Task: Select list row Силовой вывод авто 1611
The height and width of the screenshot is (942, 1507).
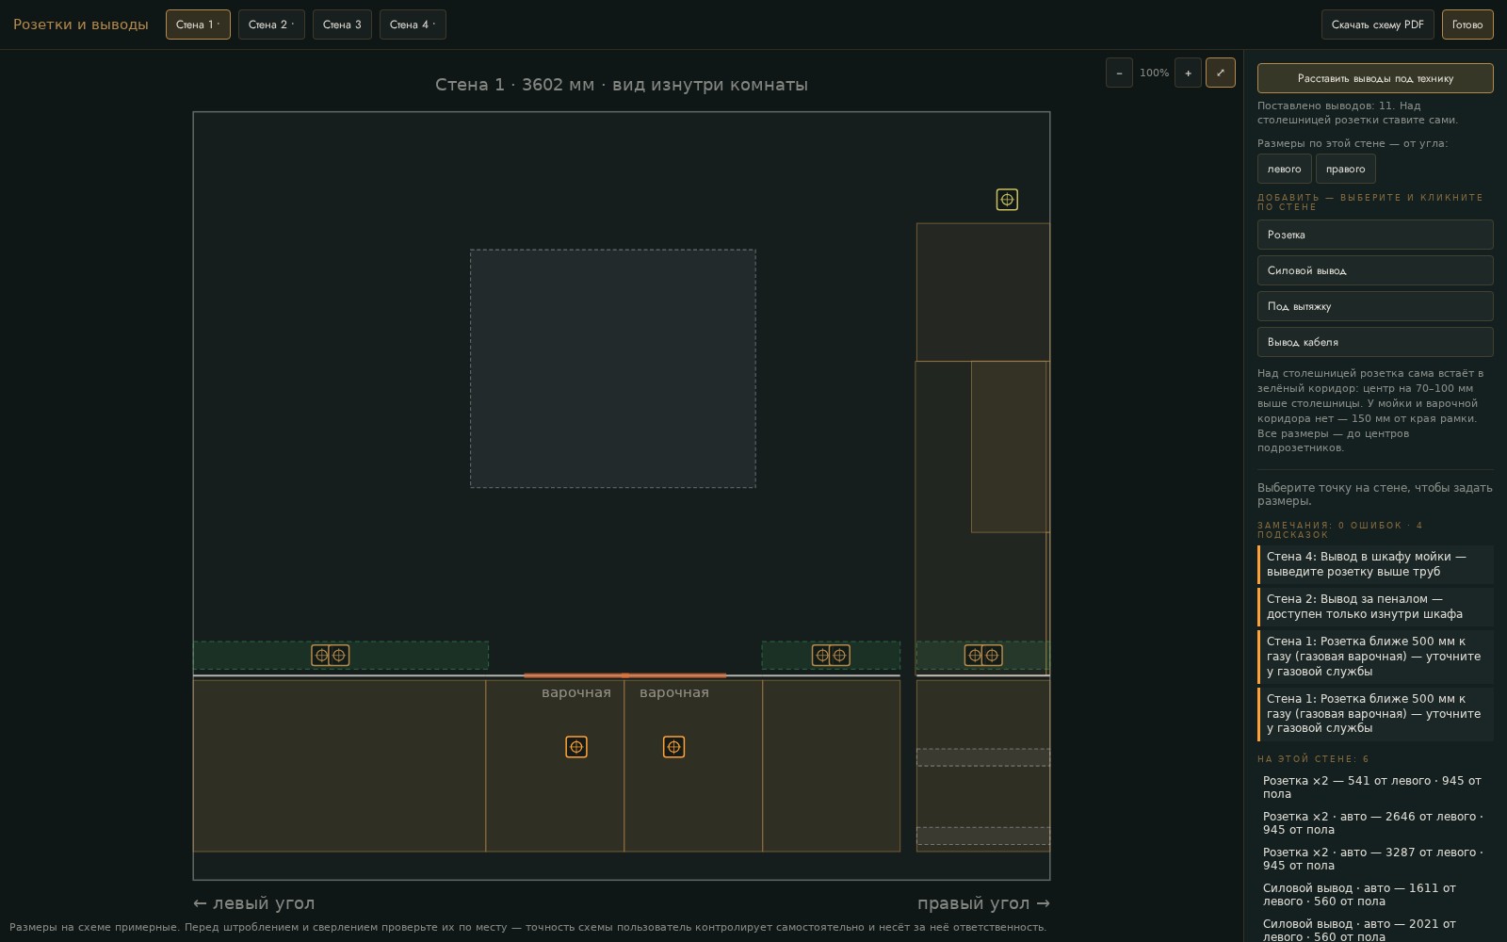Action: (1375, 895)
